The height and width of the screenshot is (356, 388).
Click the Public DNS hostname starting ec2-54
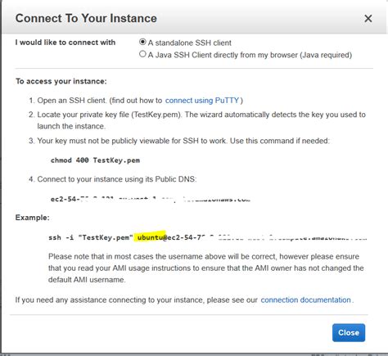(x=151, y=199)
